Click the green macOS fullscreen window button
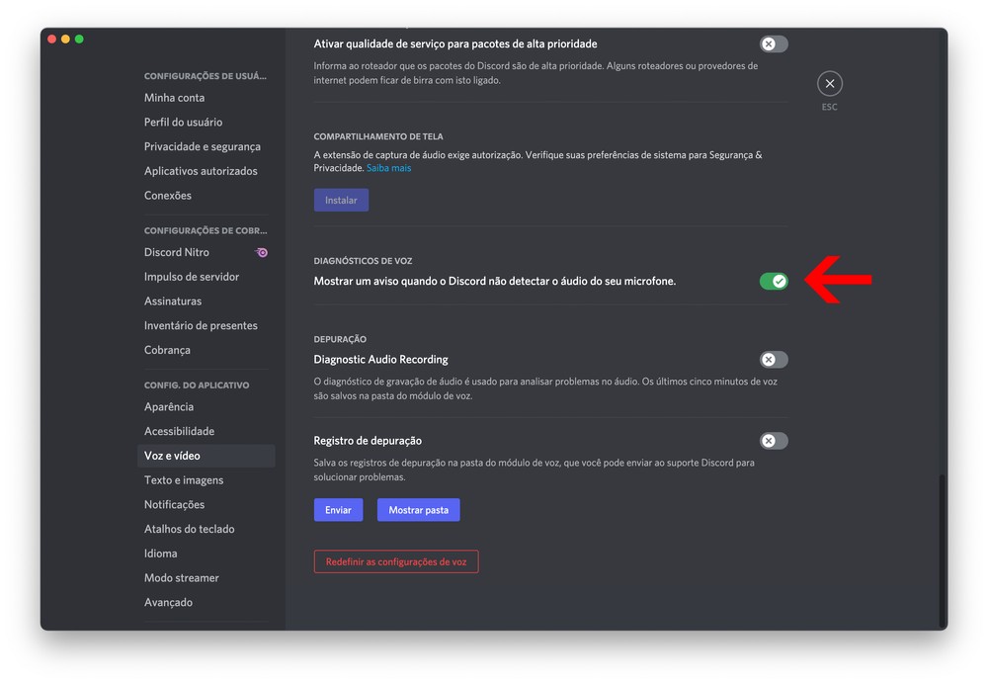988x684 pixels. click(x=80, y=40)
